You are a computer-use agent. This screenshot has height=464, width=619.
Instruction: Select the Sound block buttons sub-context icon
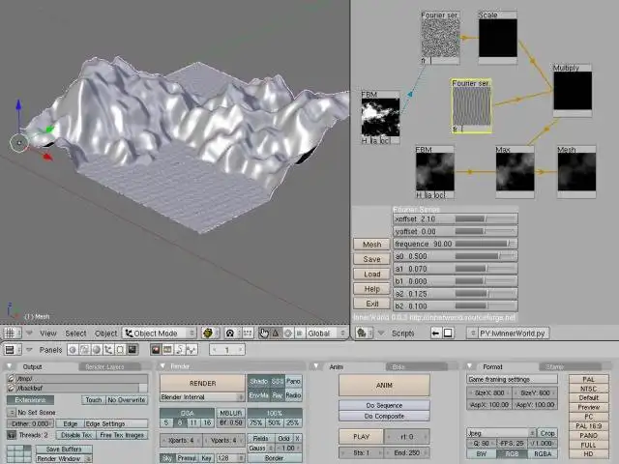pos(192,350)
